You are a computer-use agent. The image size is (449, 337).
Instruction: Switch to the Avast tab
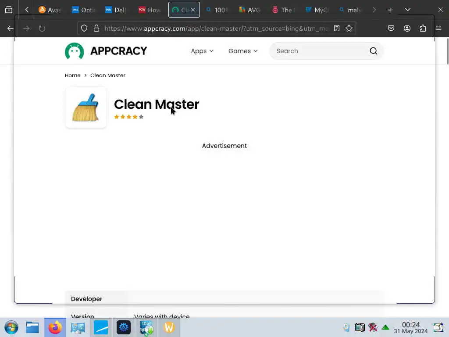(x=50, y=10)
